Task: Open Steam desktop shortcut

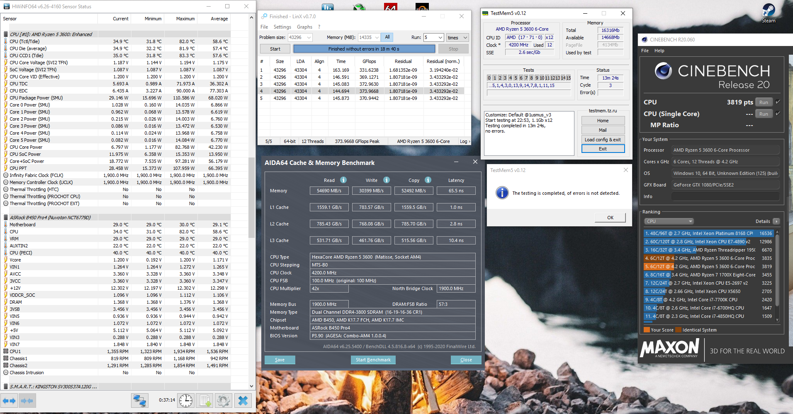Action: (x=769, y=12)
